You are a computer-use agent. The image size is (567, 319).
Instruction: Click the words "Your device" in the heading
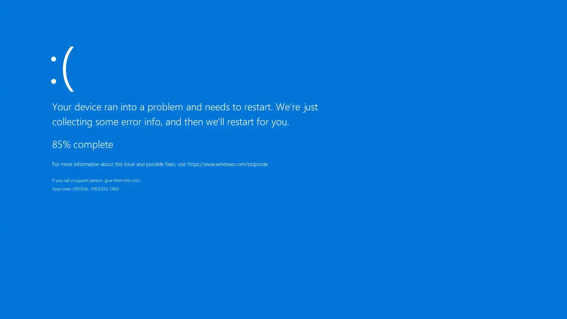(x=77, y=107)
